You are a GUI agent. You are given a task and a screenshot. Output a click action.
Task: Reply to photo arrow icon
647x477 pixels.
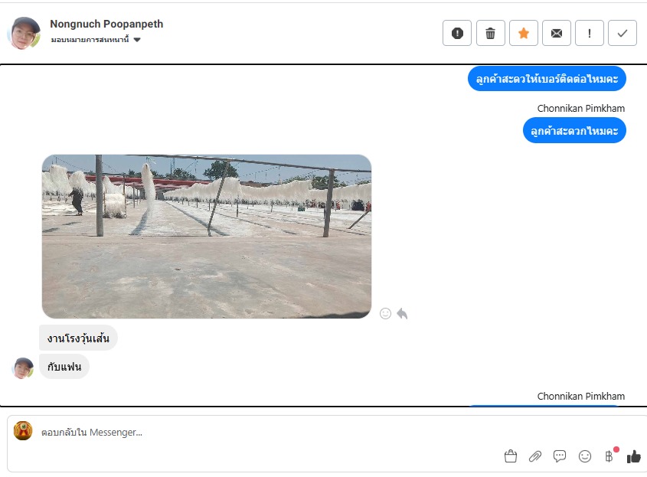pyautogui.click(x=402, y=314)
